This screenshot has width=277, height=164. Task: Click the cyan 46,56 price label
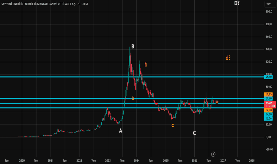coord(268,118)
